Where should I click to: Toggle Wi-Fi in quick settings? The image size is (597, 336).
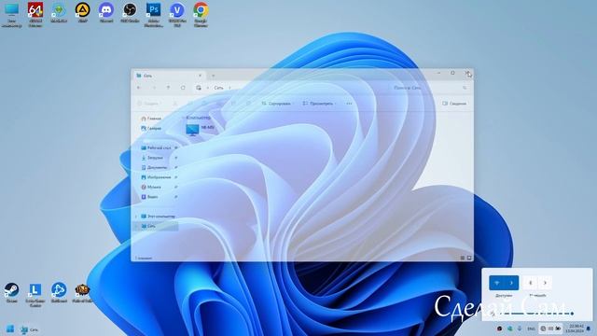(496, 283)
